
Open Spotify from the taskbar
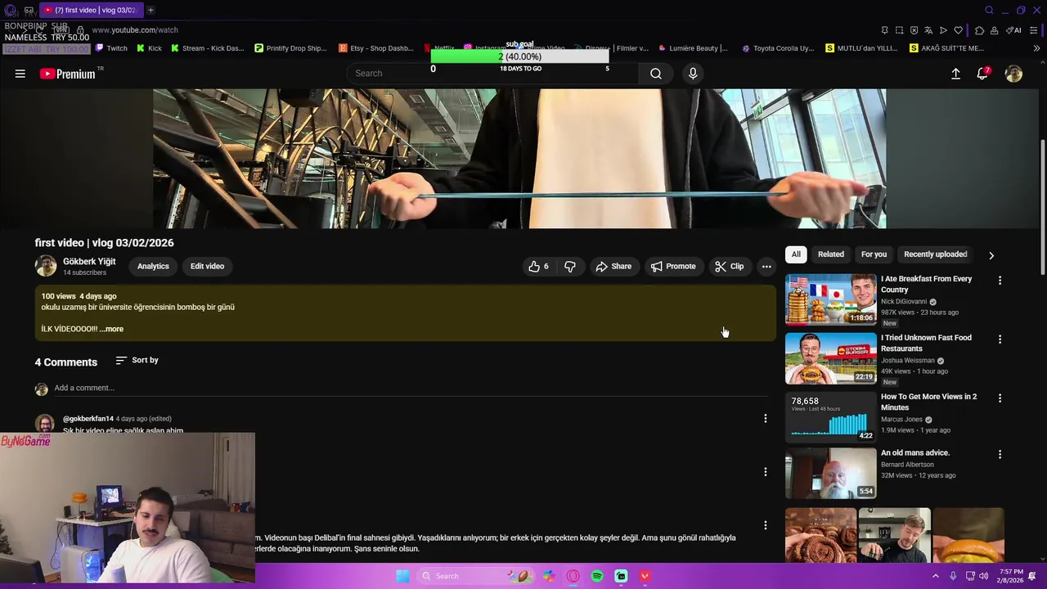597,576
